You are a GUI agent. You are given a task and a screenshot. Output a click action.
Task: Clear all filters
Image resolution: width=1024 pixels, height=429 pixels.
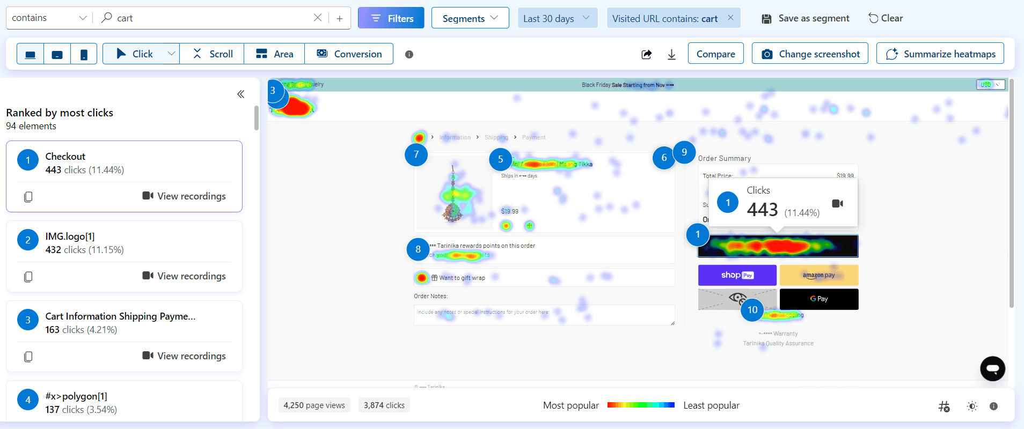click(x=886, y=18)
